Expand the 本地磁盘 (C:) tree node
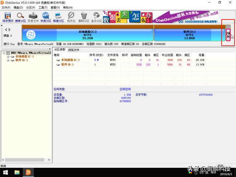236x177 pixels. click(8, 57)
